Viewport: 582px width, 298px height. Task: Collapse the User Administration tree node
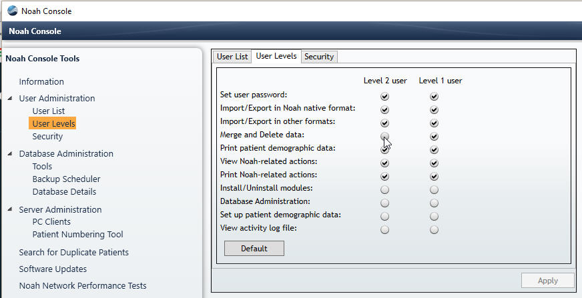point(10,98)
